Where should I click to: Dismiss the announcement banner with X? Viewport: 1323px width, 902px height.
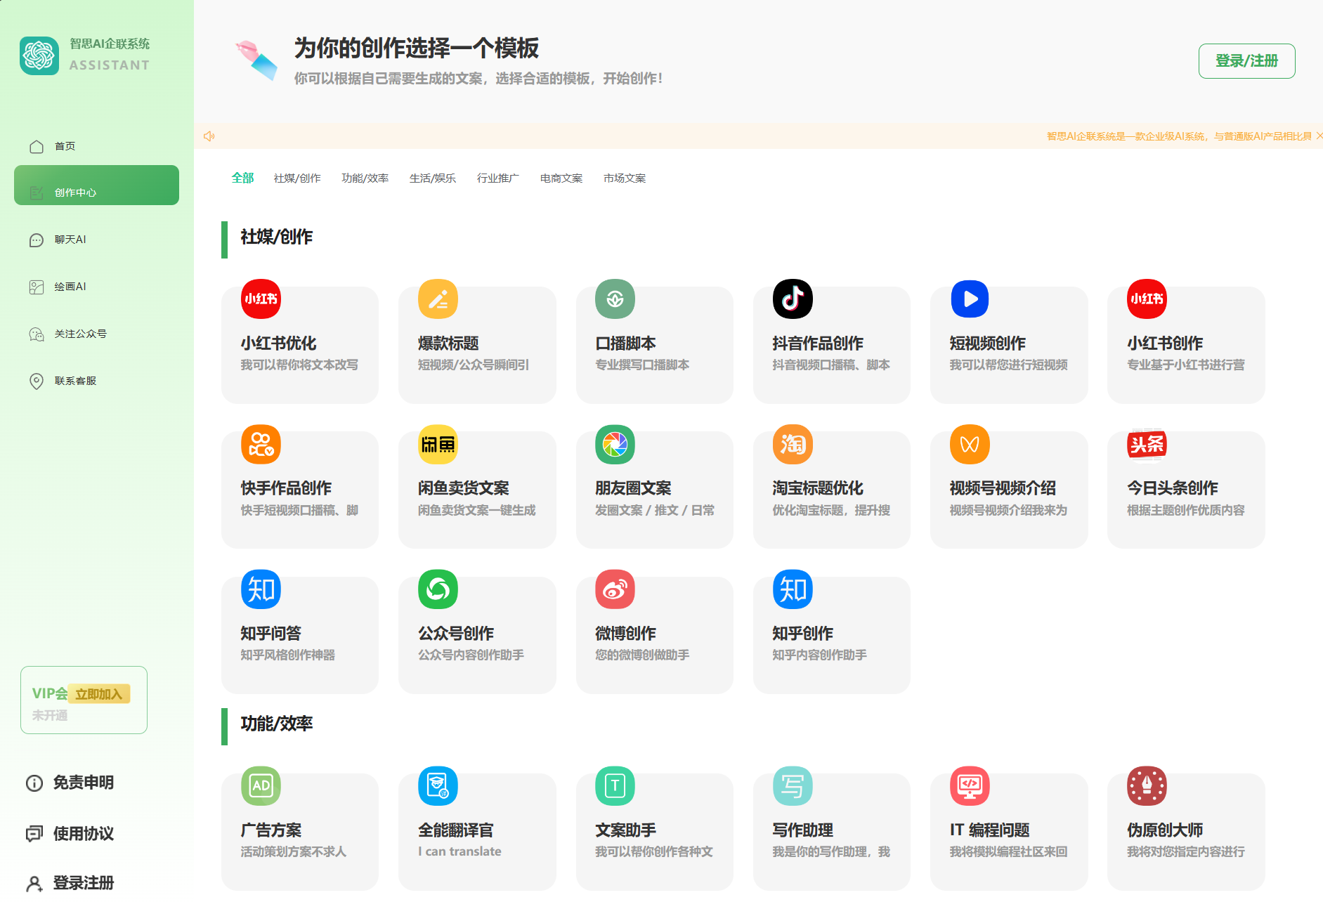[x=1319, y=136]
